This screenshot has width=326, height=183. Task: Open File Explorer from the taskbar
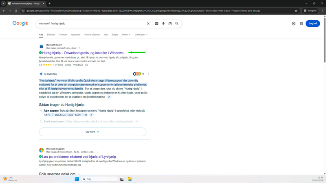[130, 179]
